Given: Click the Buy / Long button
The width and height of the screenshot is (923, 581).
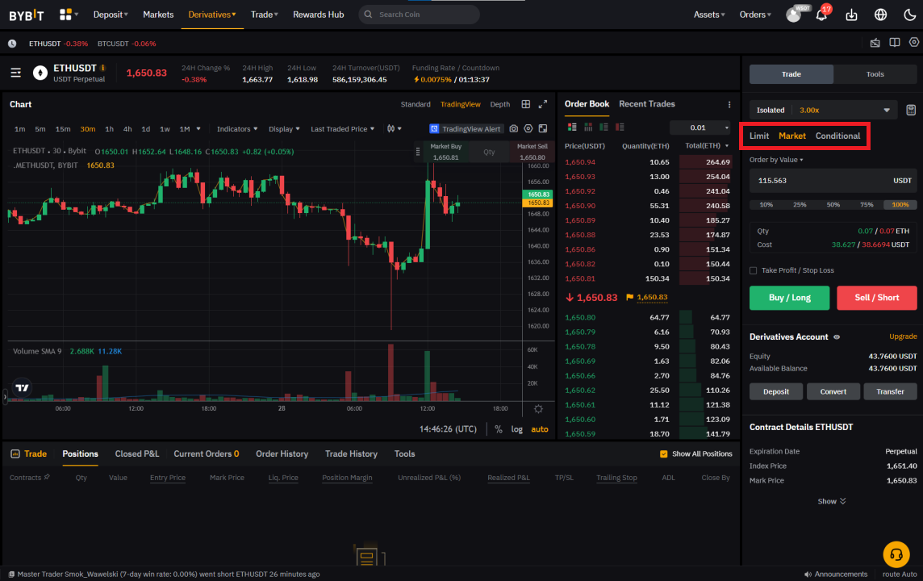Looking at the screenshot, I should [789, 298].
